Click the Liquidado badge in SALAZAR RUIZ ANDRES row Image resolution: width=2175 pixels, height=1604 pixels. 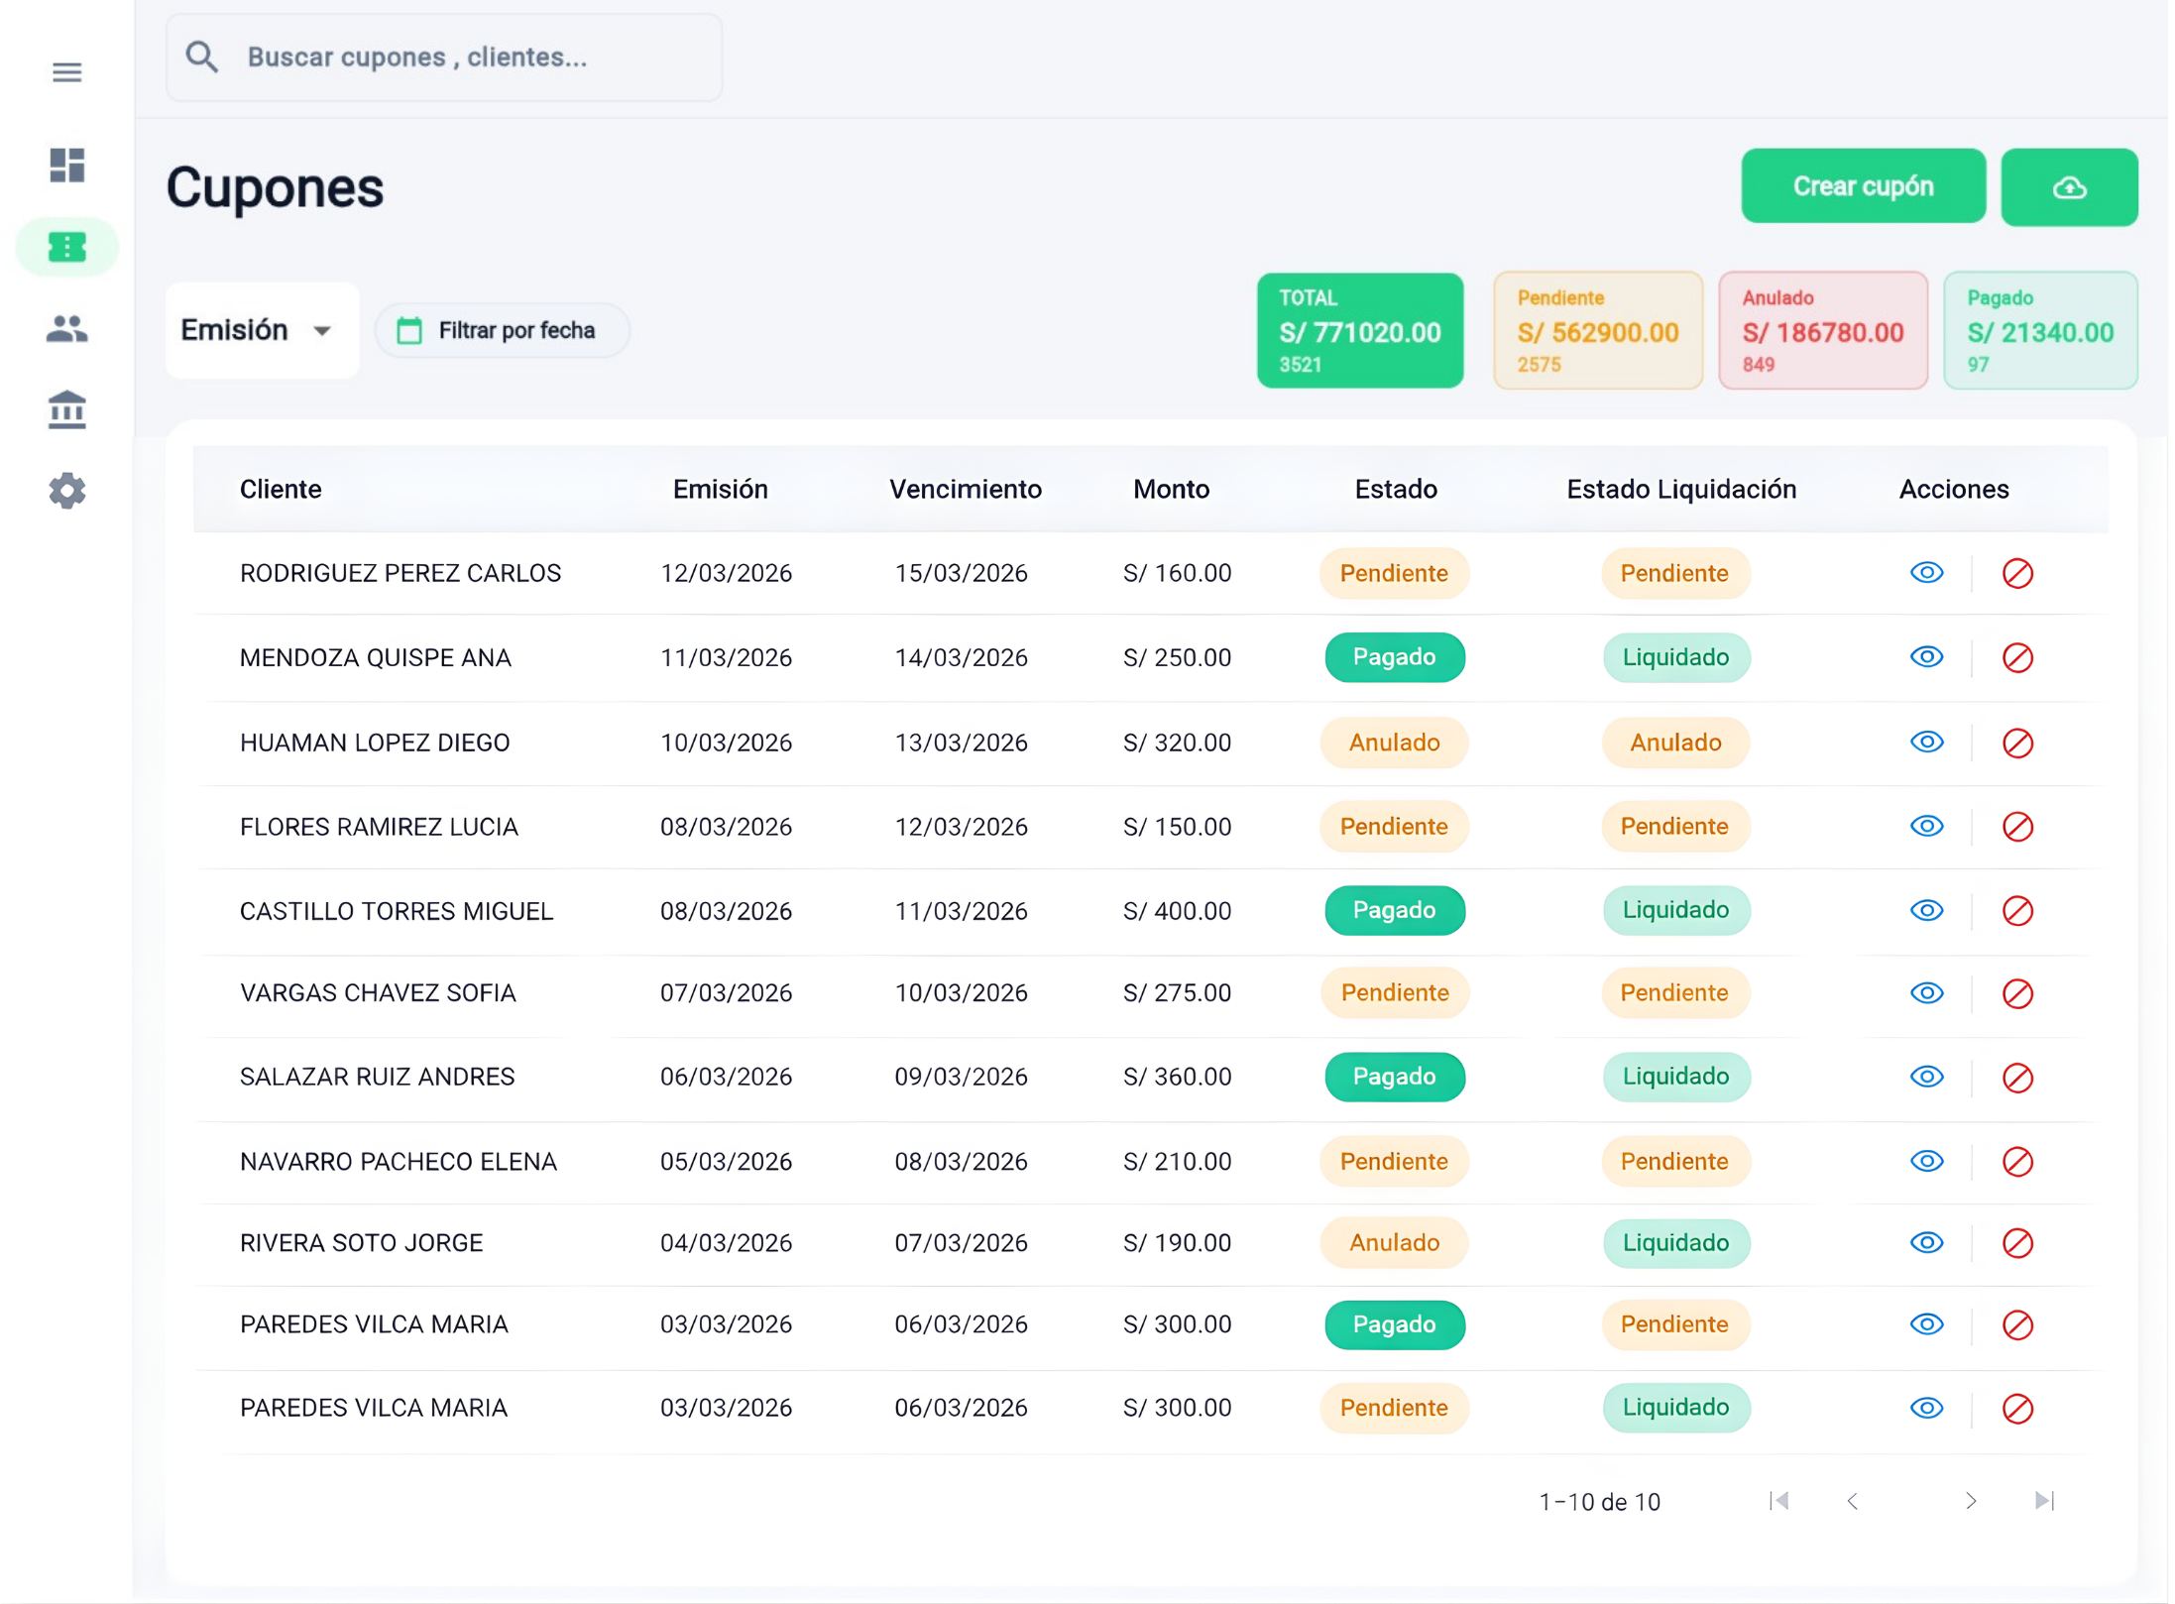pyautogui.click(x=1675, y=1078)
